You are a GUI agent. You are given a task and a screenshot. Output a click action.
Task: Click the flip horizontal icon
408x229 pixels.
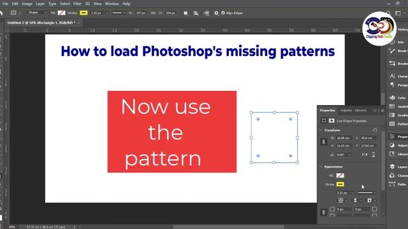click(x=365, y=155)
